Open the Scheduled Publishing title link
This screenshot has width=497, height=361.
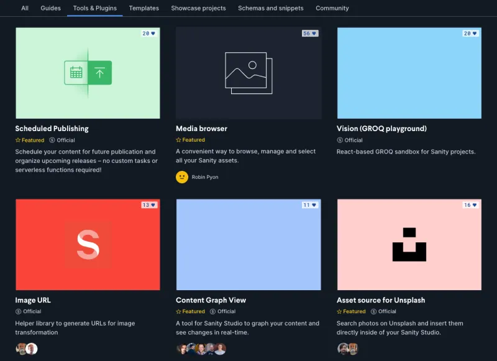pyautogui.click(x=52, y=129)
